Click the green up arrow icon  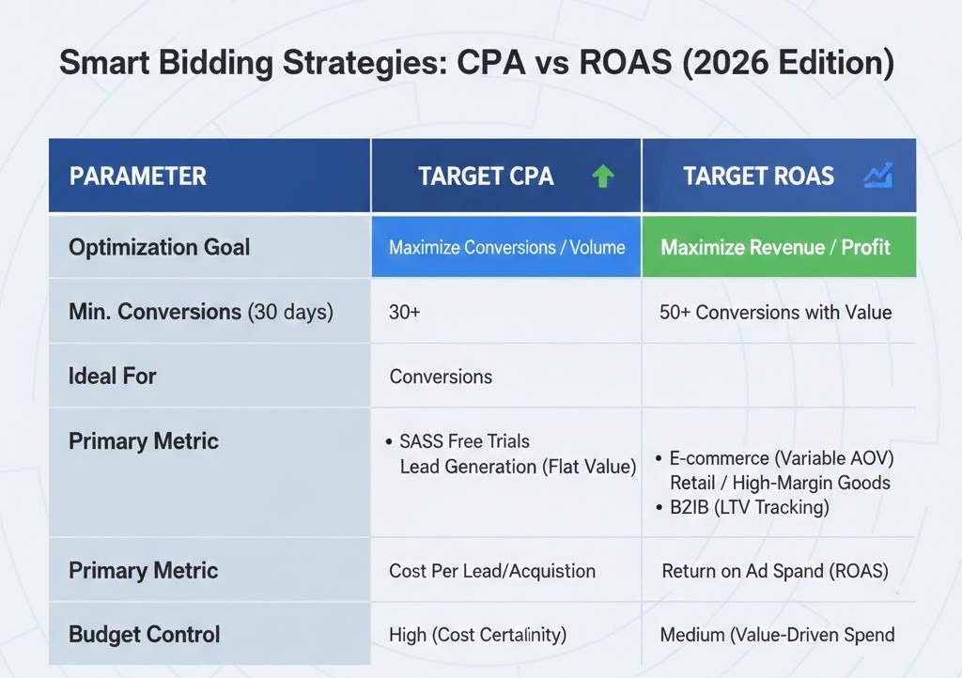coord(602,176)
